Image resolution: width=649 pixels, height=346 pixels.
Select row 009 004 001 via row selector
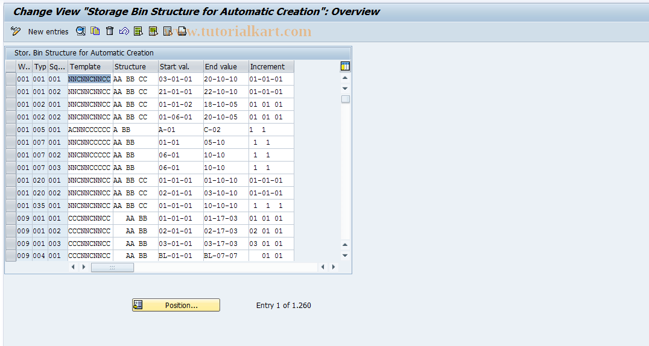pos(11,256)
